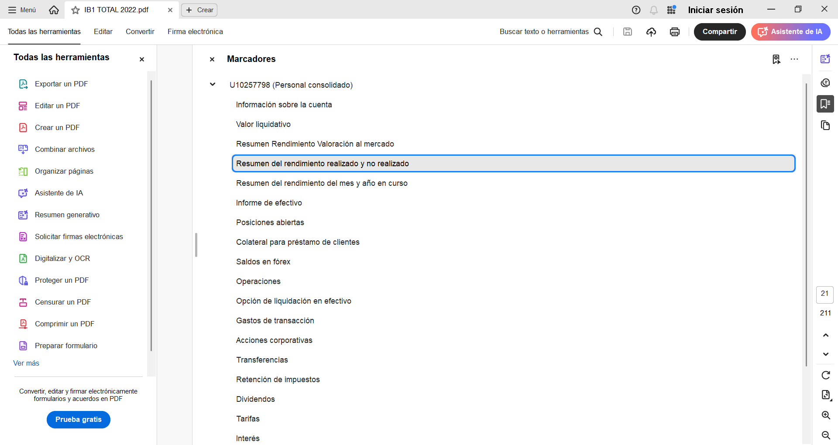Open Marcadores more options ellipsis
Screen dimensions: 838x445
coord(794,59)
